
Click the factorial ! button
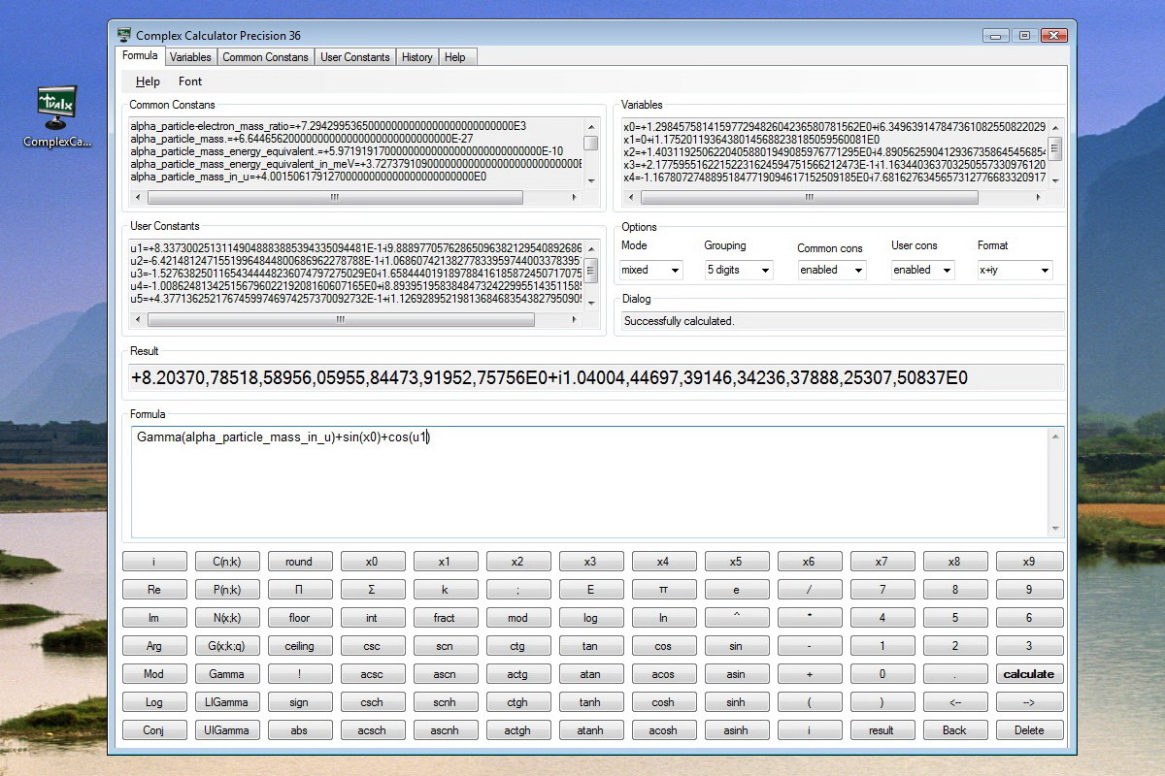coord(299,674)
